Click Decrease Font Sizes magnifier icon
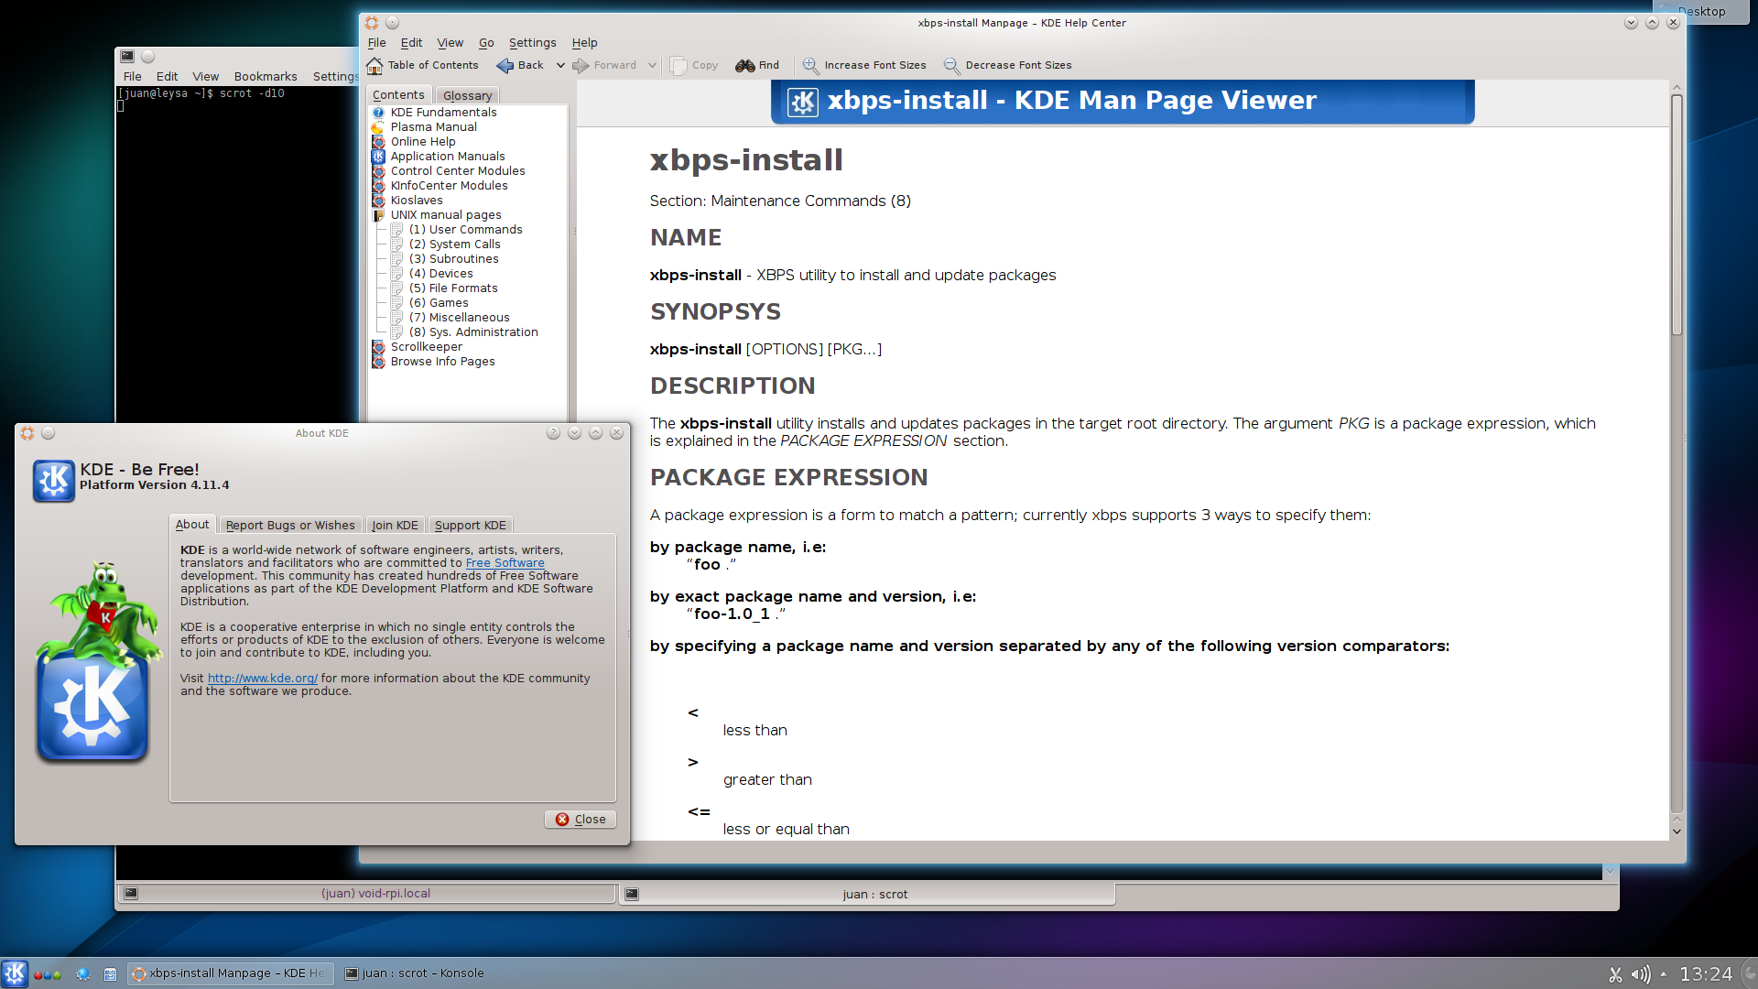The image size is (1758, 989). (x=951, y=65)
